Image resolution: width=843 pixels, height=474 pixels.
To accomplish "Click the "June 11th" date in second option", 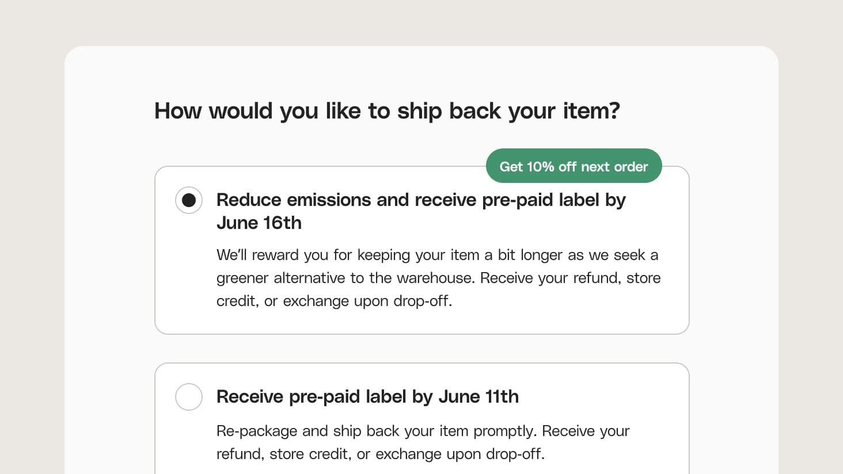I will click(479, 397).
